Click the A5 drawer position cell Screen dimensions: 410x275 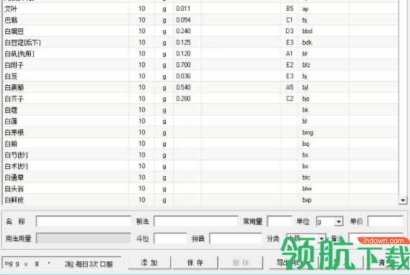pyautogui.click(x=290, y=87)
